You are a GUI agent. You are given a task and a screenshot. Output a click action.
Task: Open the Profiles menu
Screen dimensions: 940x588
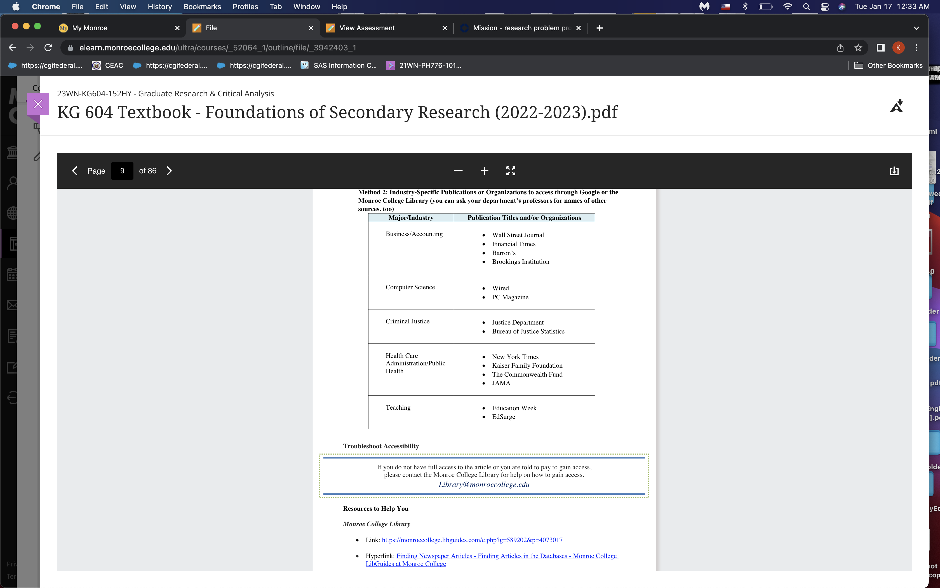tap(245, 7)
